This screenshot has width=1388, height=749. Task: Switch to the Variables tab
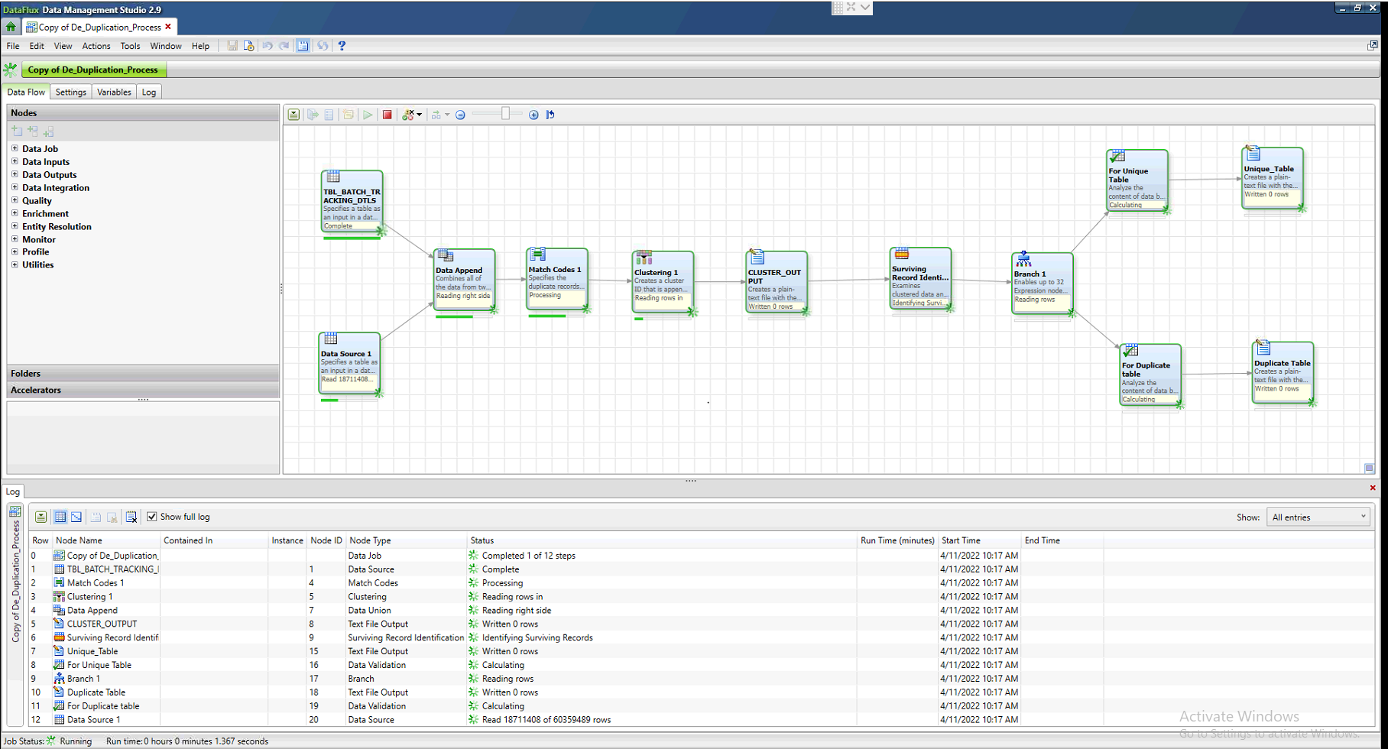coord(113,91)
